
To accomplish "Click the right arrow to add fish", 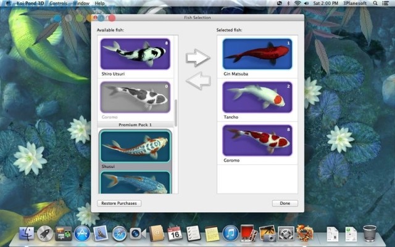I will pyautogui.click(x=198, y=59).
